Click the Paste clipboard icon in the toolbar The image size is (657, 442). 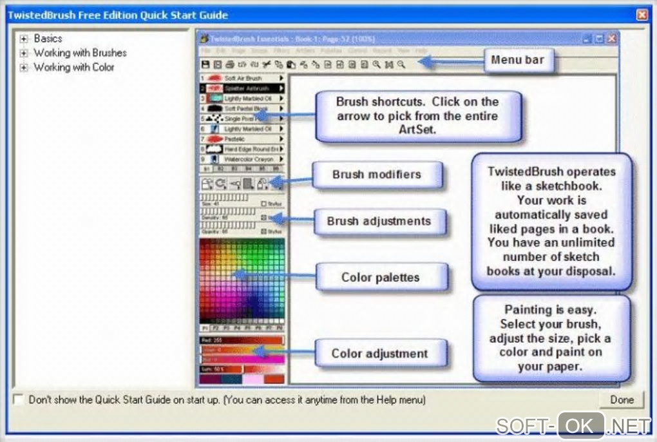point(290,64)
